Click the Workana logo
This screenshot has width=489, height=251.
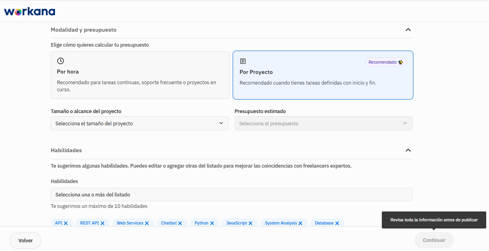click(30, 11)
